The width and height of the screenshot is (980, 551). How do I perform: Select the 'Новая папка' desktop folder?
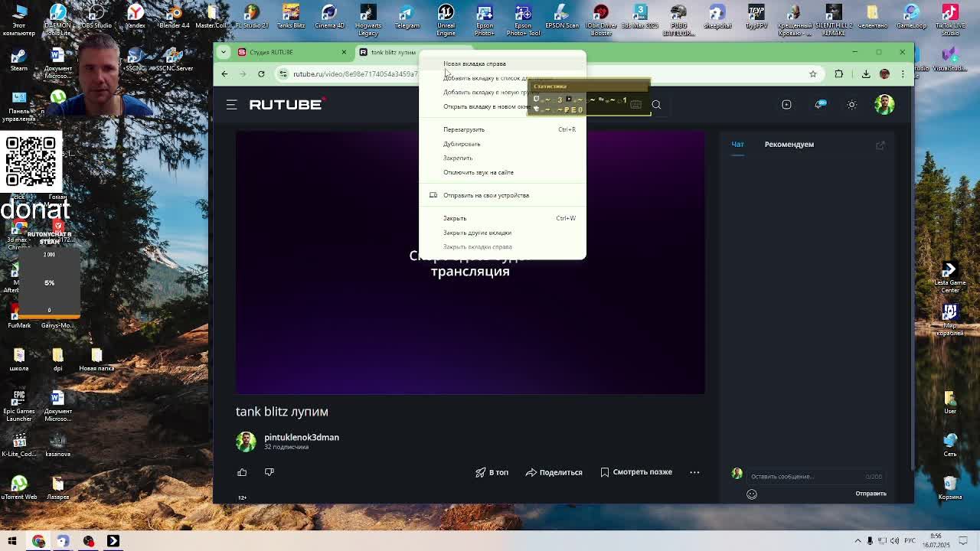pos(96,360)
